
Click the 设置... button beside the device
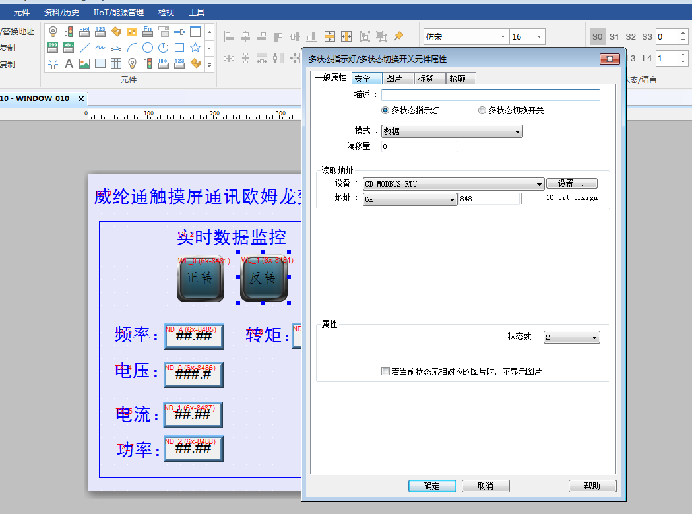click(x=571, y=183)
